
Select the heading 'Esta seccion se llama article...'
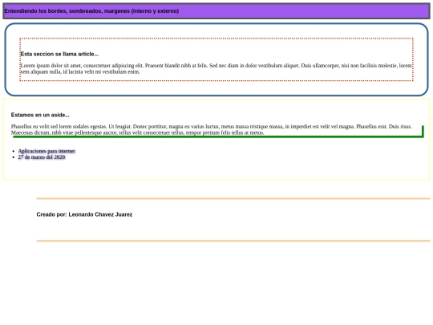(59, 55)
